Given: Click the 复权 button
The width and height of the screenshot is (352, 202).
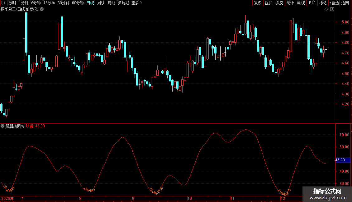Looking at the screenshot, I should 258,3.
